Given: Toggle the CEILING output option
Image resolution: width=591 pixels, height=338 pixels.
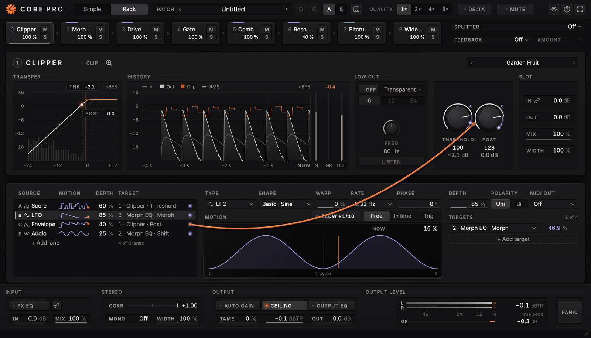Looking at the screenshot, I should click(x=284, y=305).
